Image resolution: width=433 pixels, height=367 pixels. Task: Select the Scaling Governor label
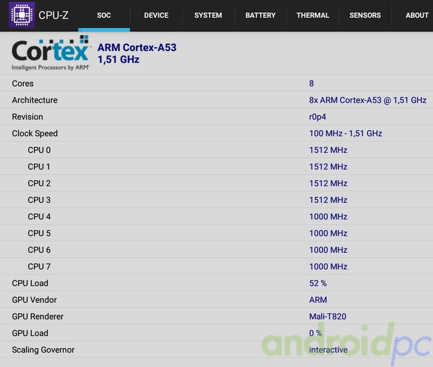click(x=43, y=350)
